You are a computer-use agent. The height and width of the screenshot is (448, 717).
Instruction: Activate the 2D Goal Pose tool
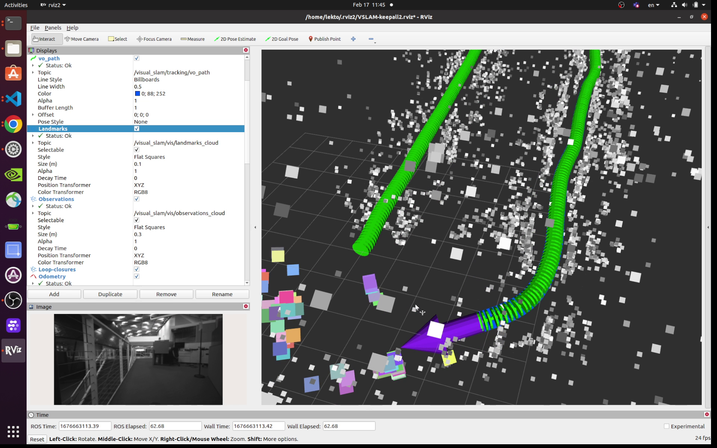pyautogui.click(x=282, y=39)
